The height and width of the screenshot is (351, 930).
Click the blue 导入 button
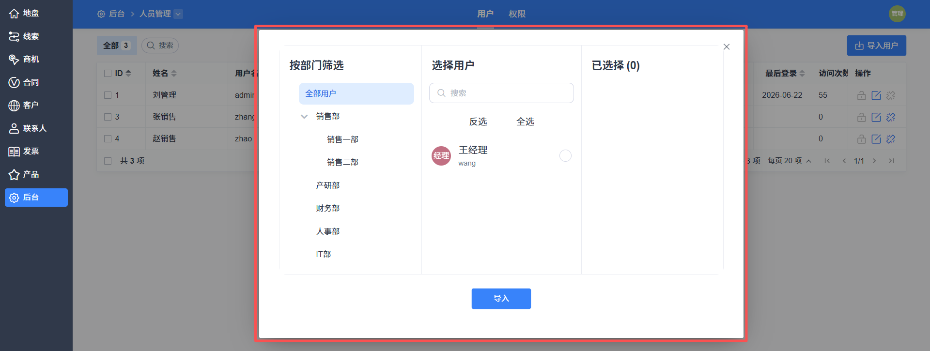tap(501, 299)
